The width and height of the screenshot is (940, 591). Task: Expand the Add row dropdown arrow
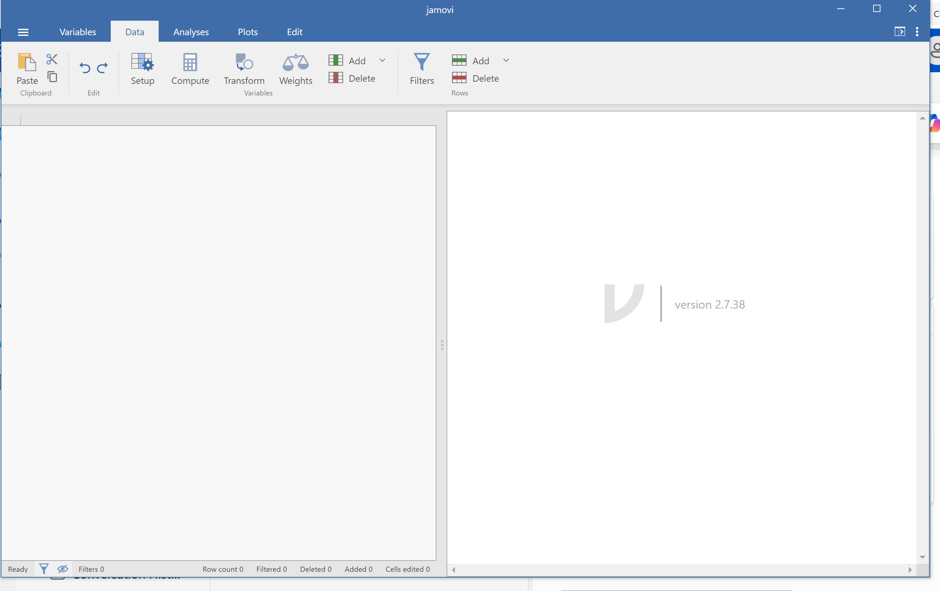[506, 60]
